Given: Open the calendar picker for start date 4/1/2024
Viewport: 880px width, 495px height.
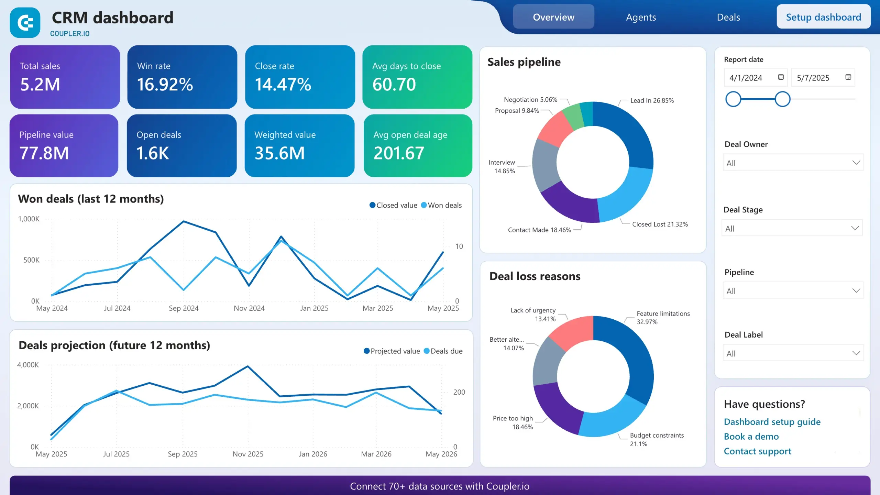Looking at the screenshot, I should click(x=781, y=77).
